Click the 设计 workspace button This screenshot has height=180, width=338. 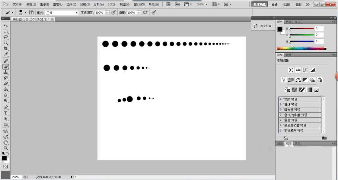(x=274, y=4)
